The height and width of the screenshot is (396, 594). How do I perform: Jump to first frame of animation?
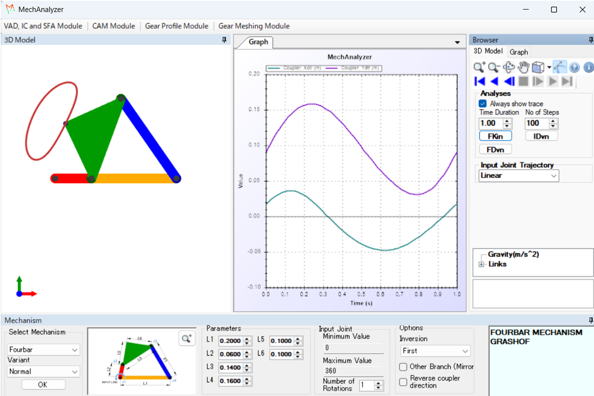tap(479, 81)
